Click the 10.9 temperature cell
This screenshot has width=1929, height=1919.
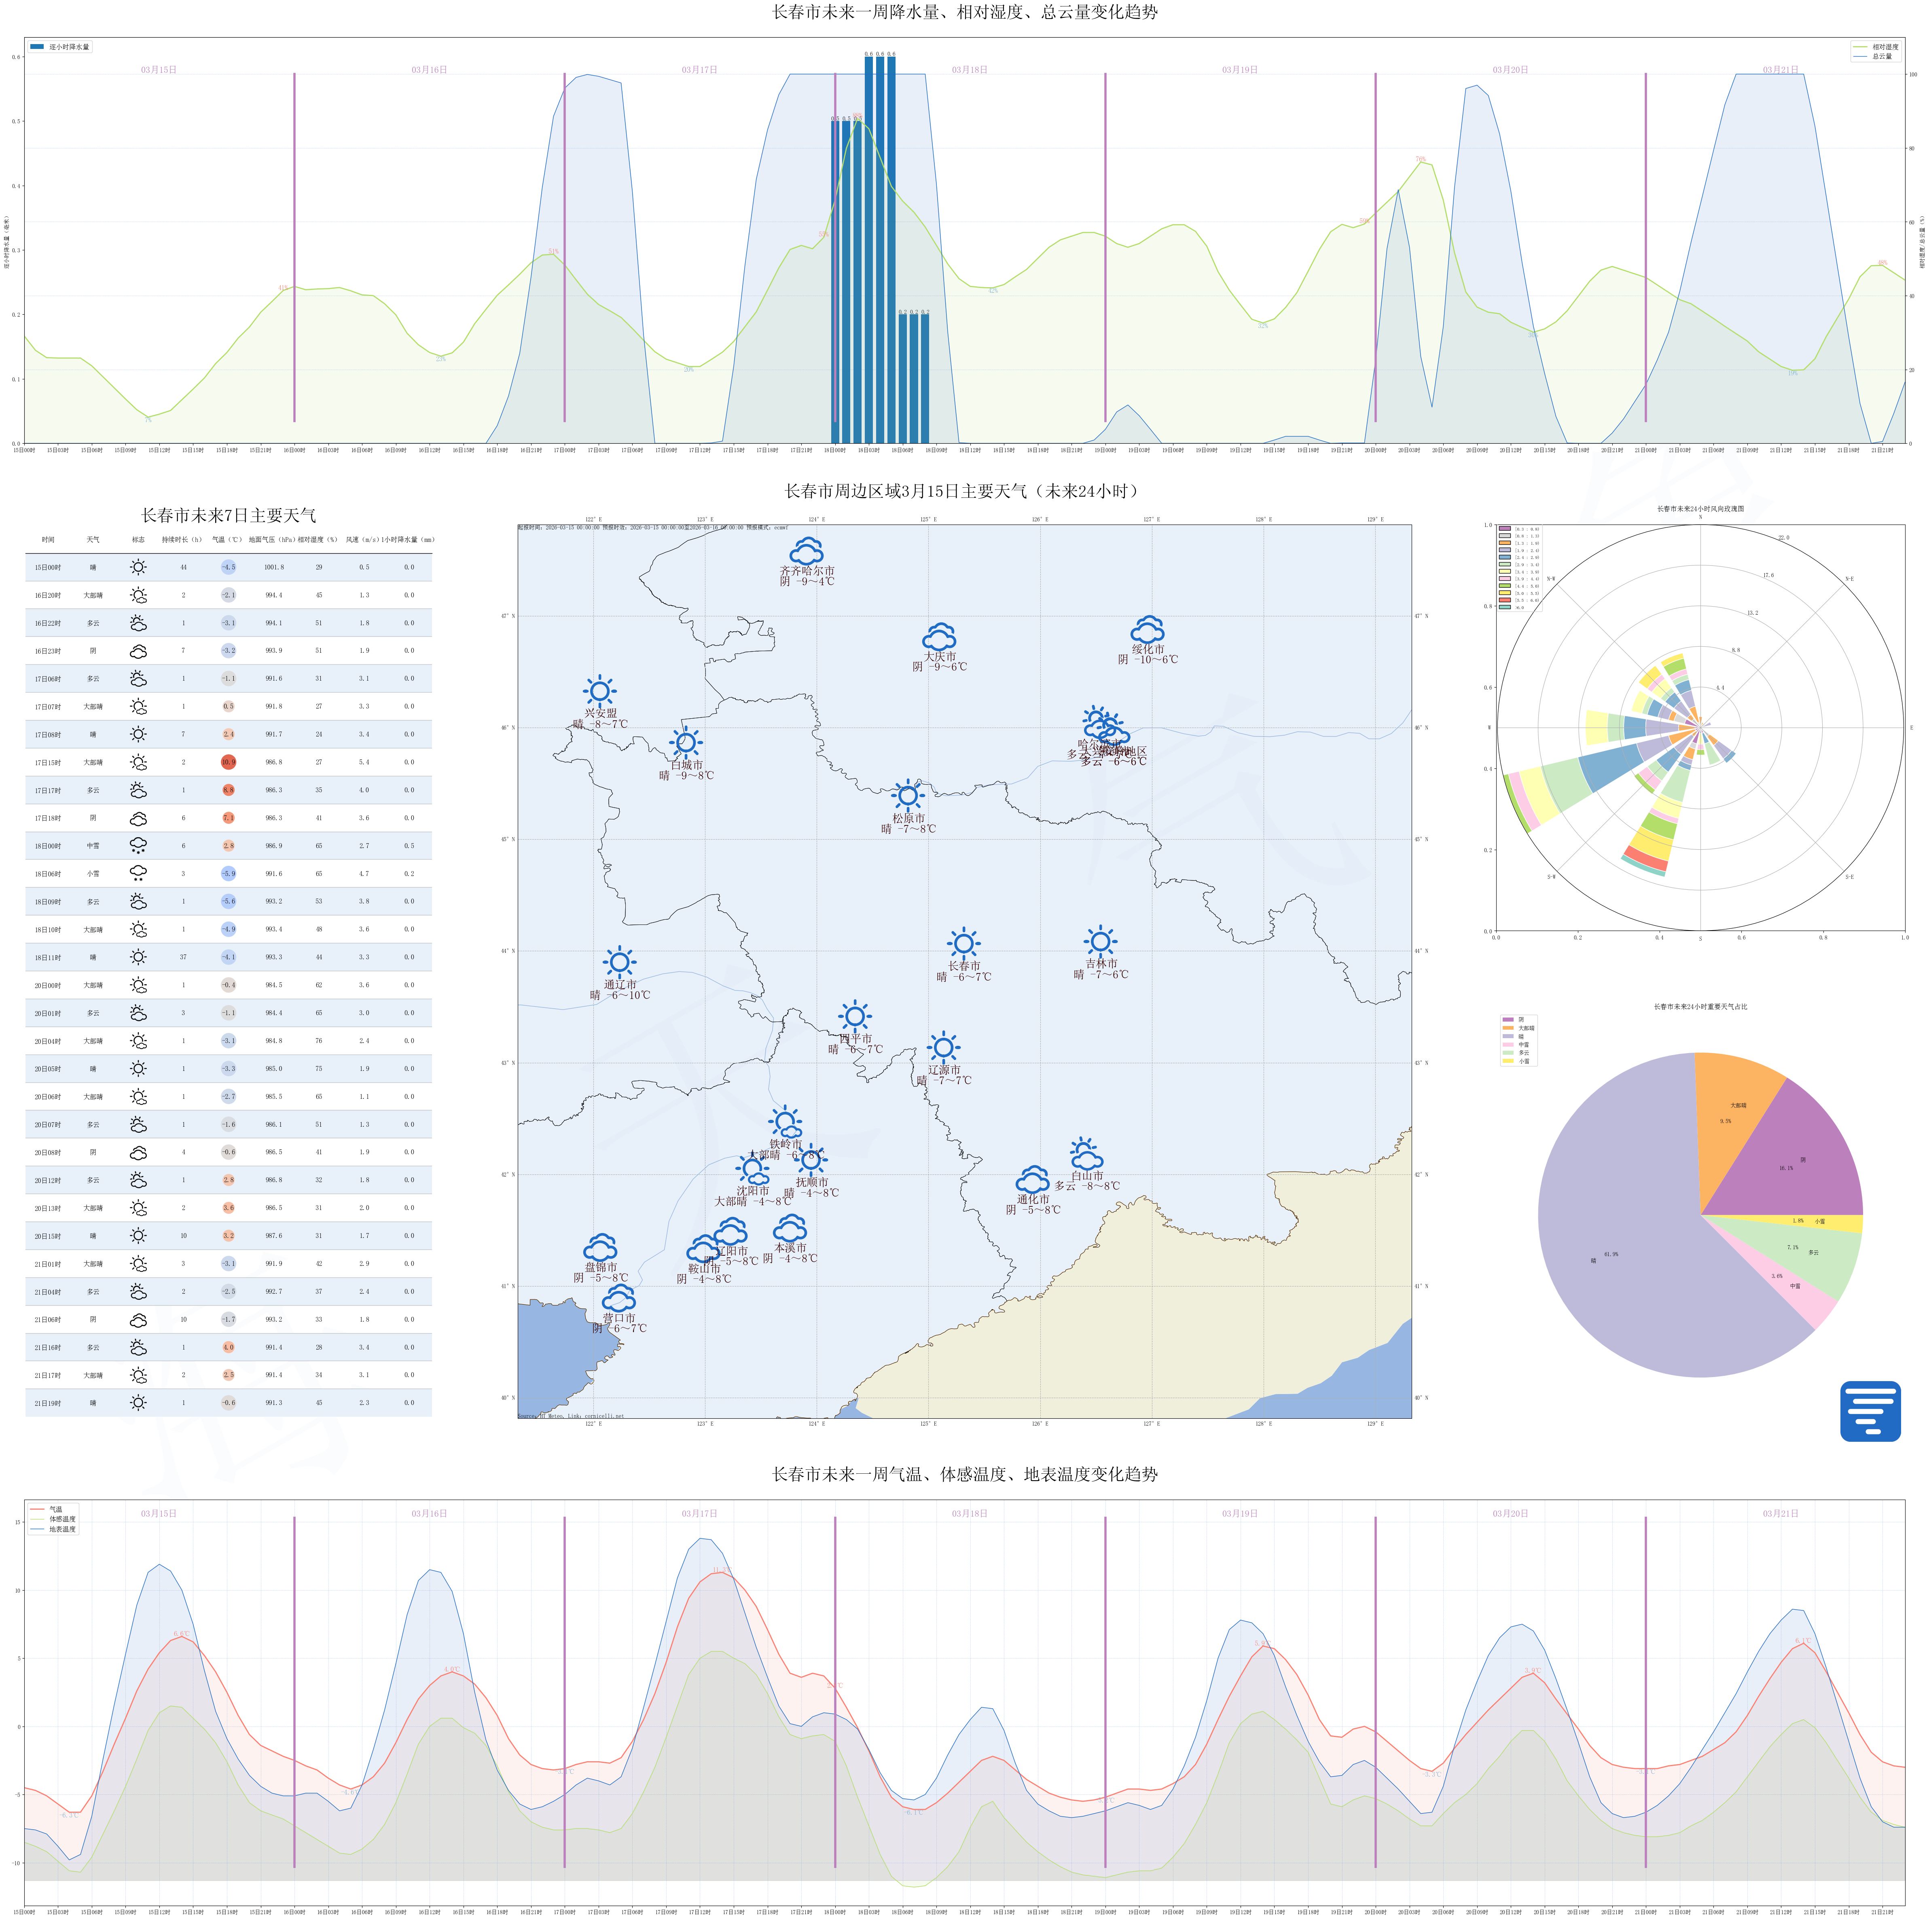click(229, 762)
